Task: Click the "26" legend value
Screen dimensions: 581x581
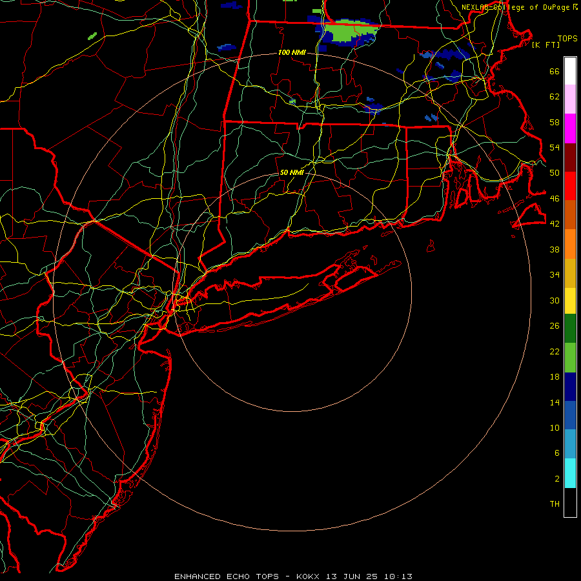Action: pos(555,326)
